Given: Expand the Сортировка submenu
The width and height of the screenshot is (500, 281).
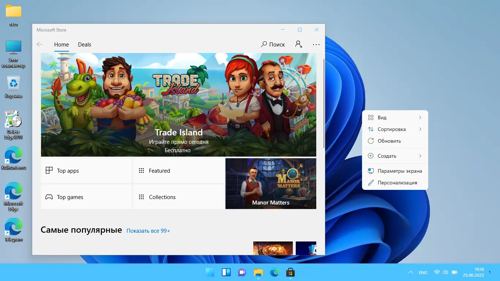Looking at the screenshot, I should (x=395, y=129).
